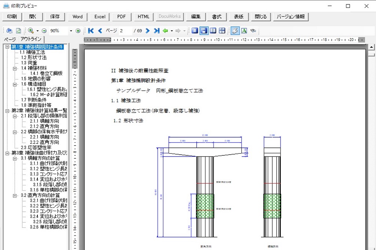Image resolution: width=376 pixels, height=250 pixels.
Task: Click the 印刷 button
Action: click(12, 16)
